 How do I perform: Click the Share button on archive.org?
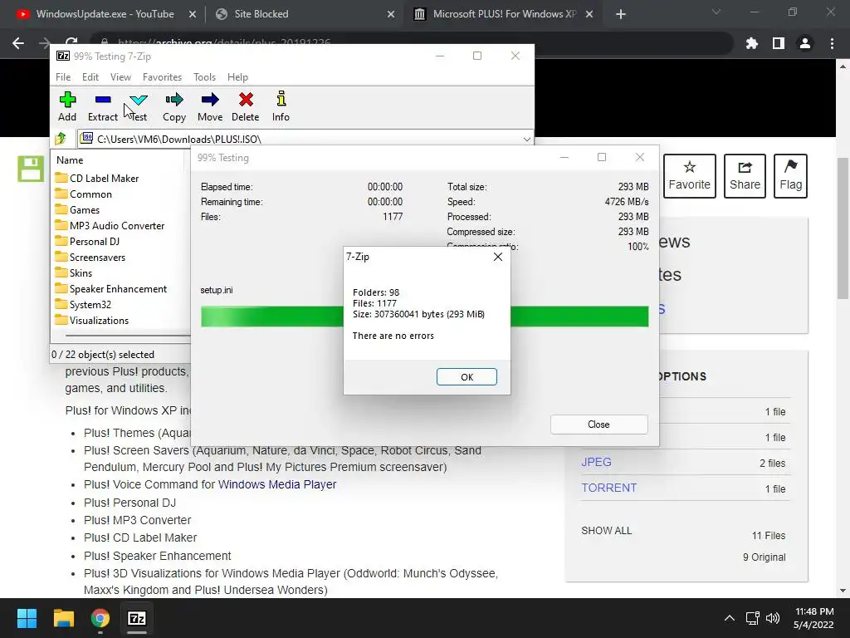(745, 176)
